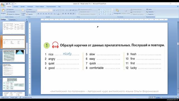Open the quick access toolbar customize arrow

[x=16, y=4]
